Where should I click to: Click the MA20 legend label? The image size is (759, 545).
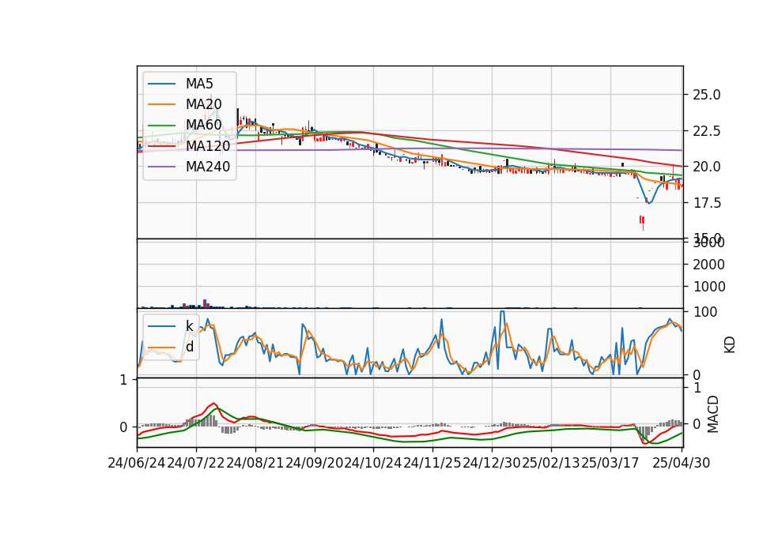click(203, 104)
